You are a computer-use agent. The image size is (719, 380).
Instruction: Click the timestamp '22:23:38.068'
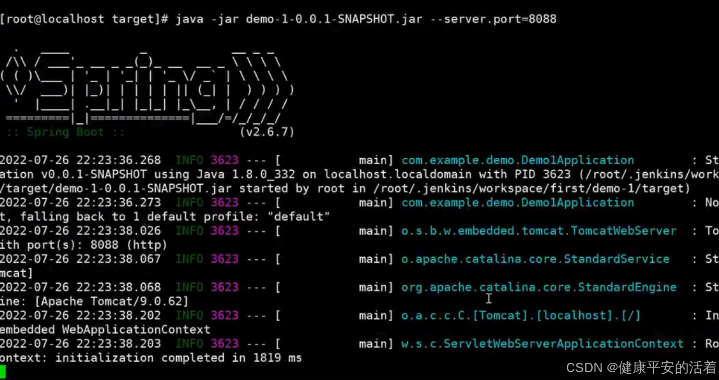click(119, 287)
